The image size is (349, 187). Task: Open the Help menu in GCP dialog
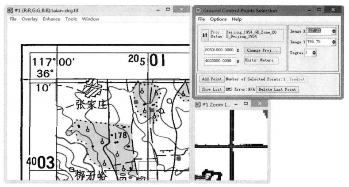[x=237, y=19]
